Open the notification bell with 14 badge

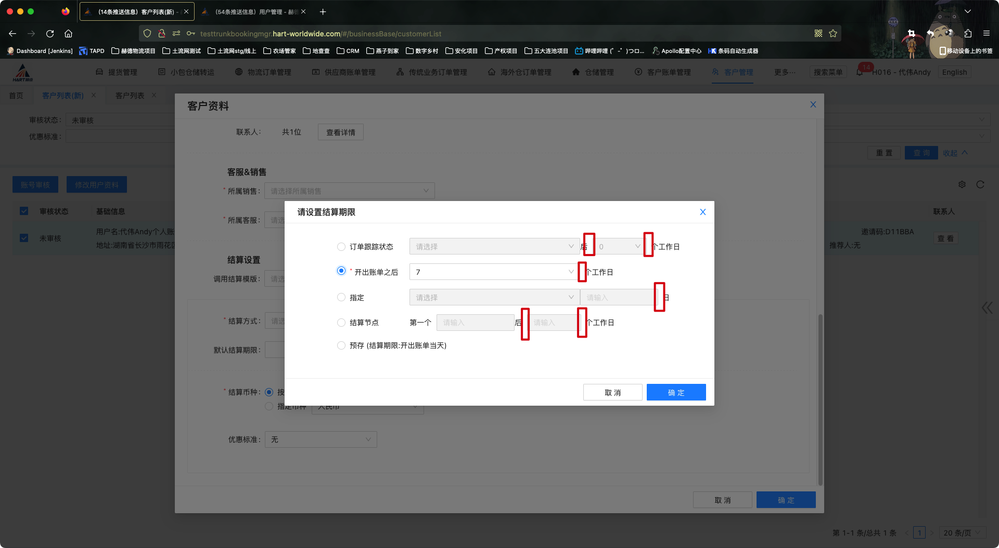[859, 72]
